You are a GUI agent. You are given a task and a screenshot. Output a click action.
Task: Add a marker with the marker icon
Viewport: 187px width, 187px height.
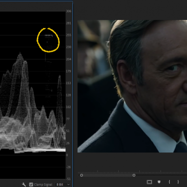tap(159, 182)
